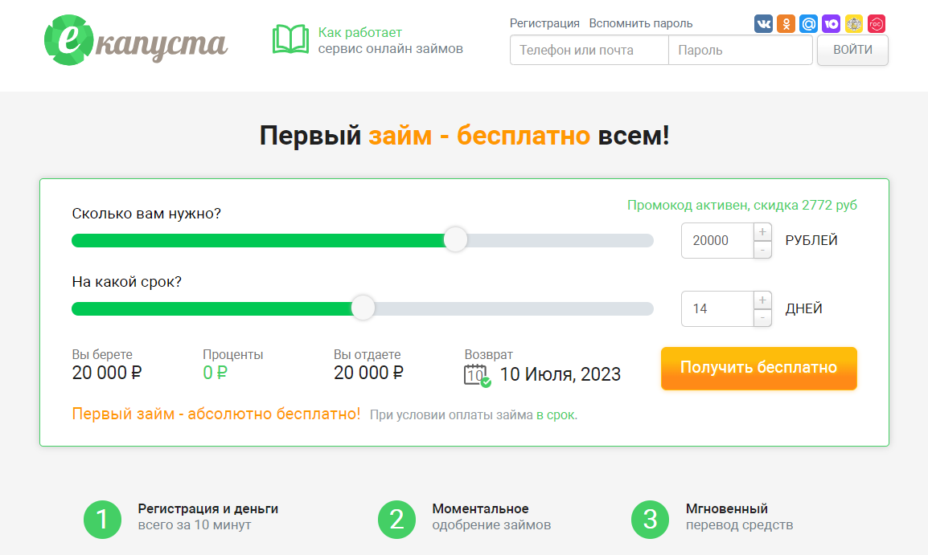Open the Регистрация page
928x555 pixels.
(x=544, y=23)
